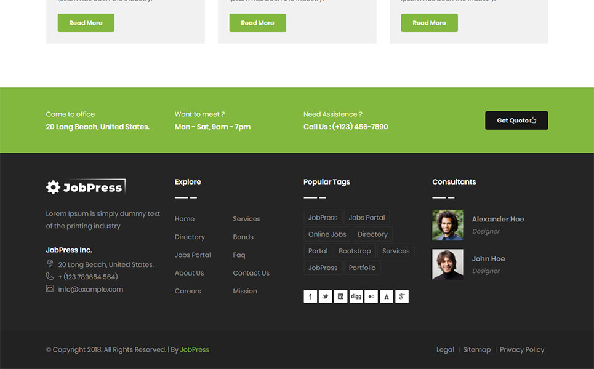
Task: Open Services in the Explore list
Action: pos(247,219)
